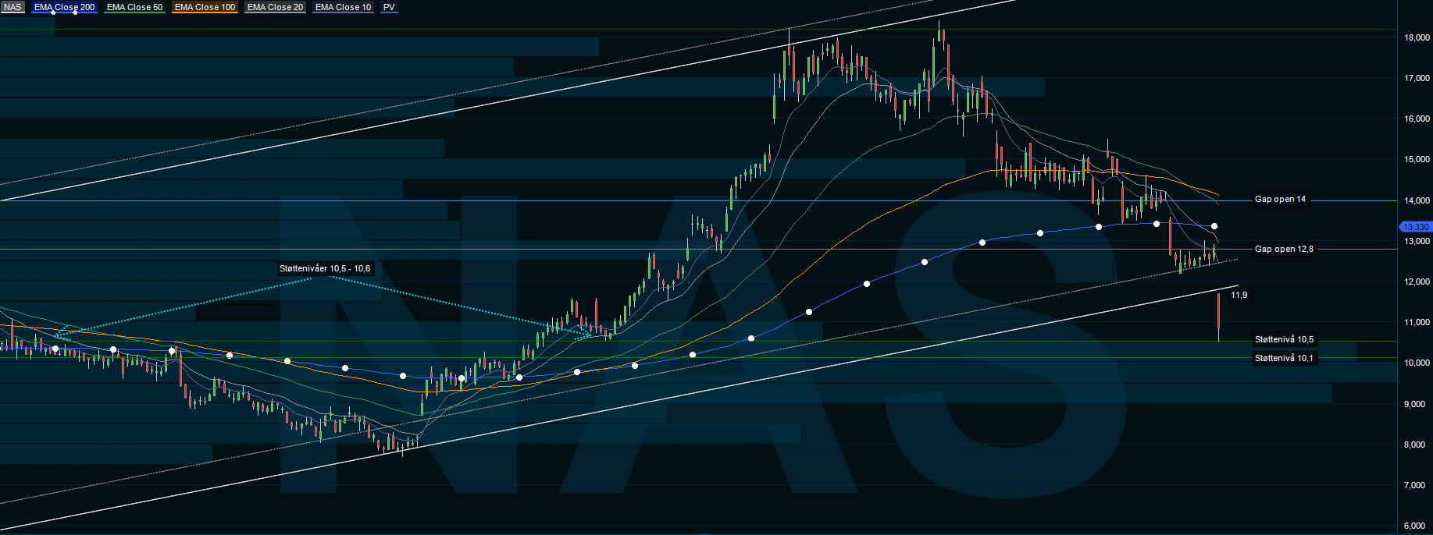This screenshot has height=535, width=1433.
Task: Click the 10,000 price axis label
Action: point(1417,363)
